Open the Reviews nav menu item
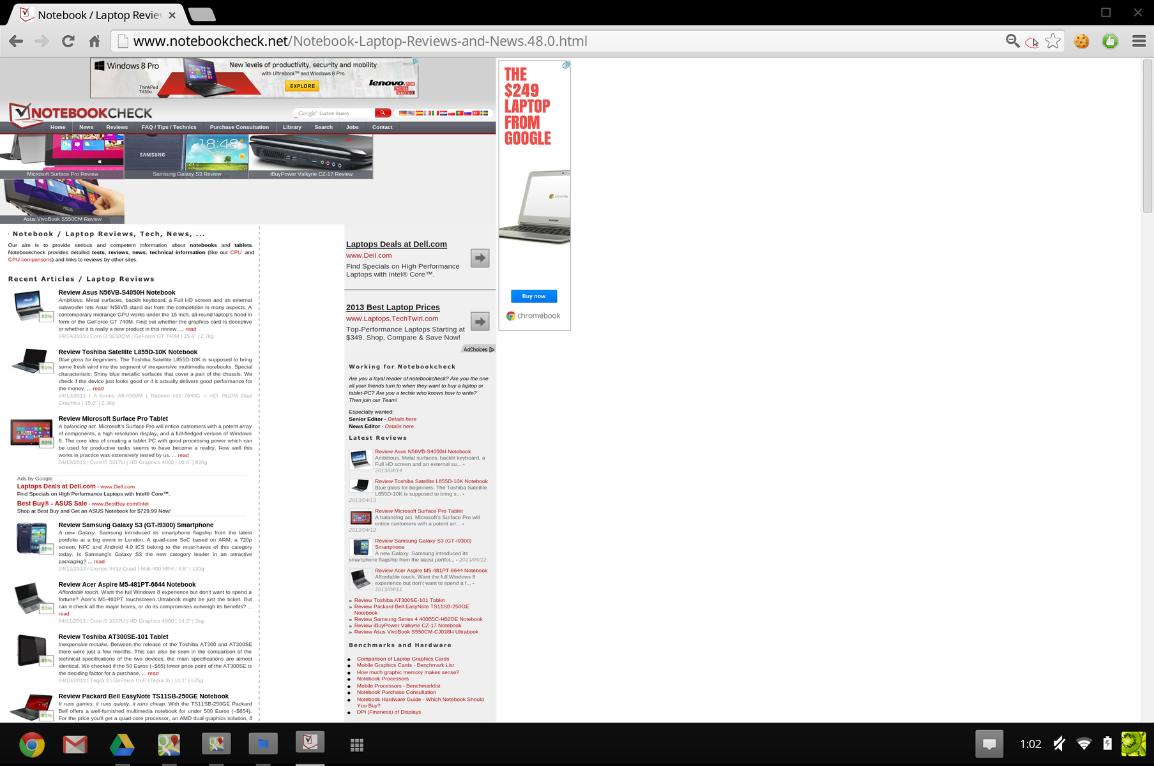The image size is (1154, 766). pos(117,128)
